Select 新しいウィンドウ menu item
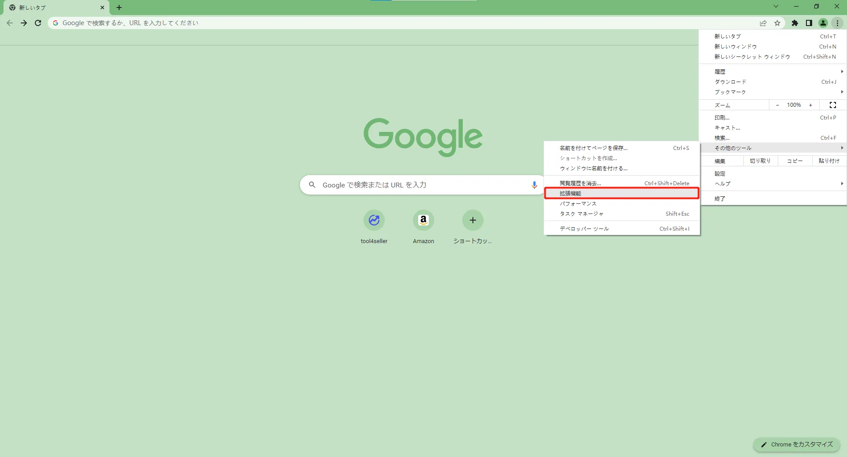 click(x=773, y=46)
